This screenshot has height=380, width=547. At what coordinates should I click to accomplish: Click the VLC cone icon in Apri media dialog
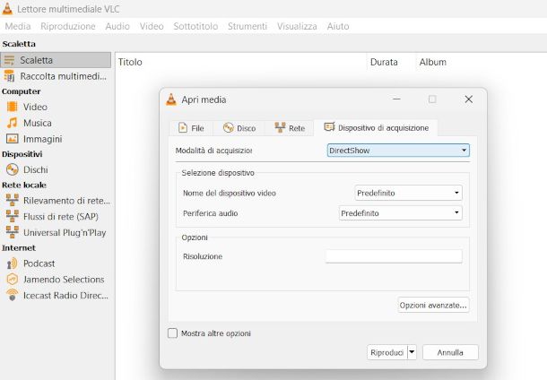[171, 99]
